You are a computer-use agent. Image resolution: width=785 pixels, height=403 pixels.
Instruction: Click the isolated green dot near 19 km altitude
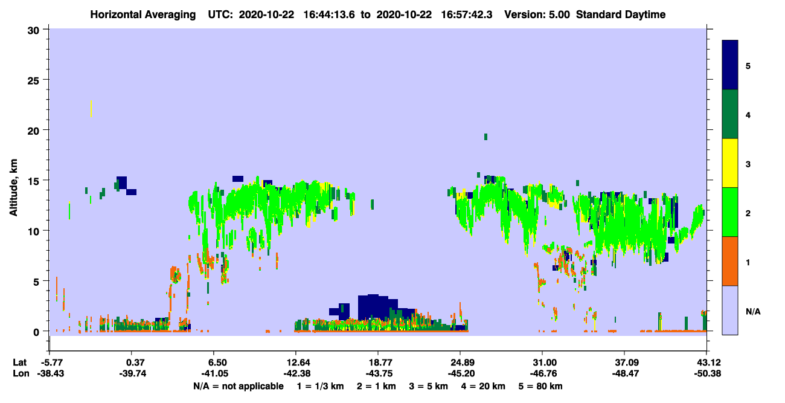point(485,137)
